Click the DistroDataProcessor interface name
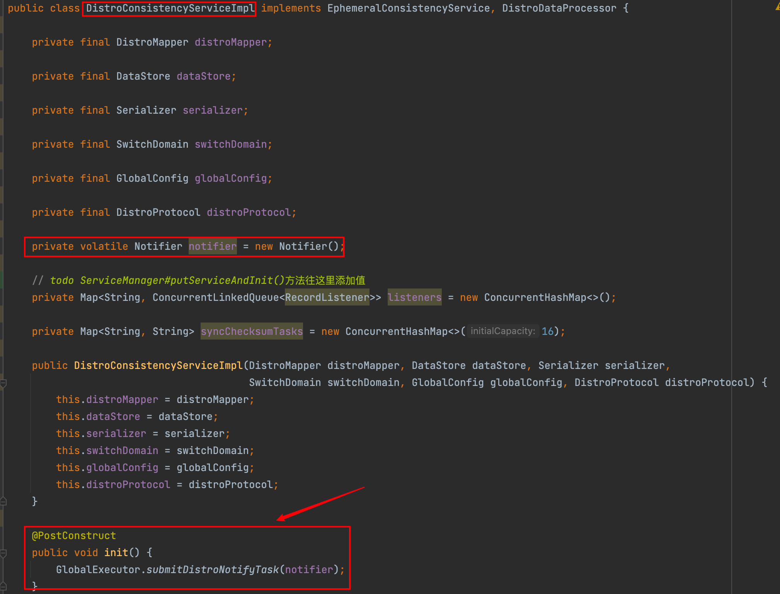This screenshot has width=780, height=594. (559, 9)
